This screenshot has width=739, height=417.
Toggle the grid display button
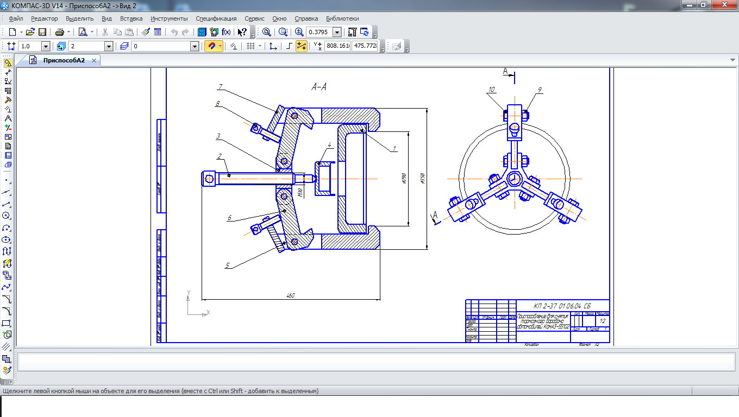pos(250,46)
